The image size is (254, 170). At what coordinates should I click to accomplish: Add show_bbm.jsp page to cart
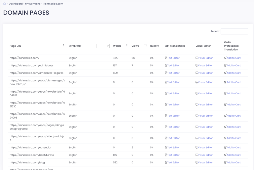[232, 82]
